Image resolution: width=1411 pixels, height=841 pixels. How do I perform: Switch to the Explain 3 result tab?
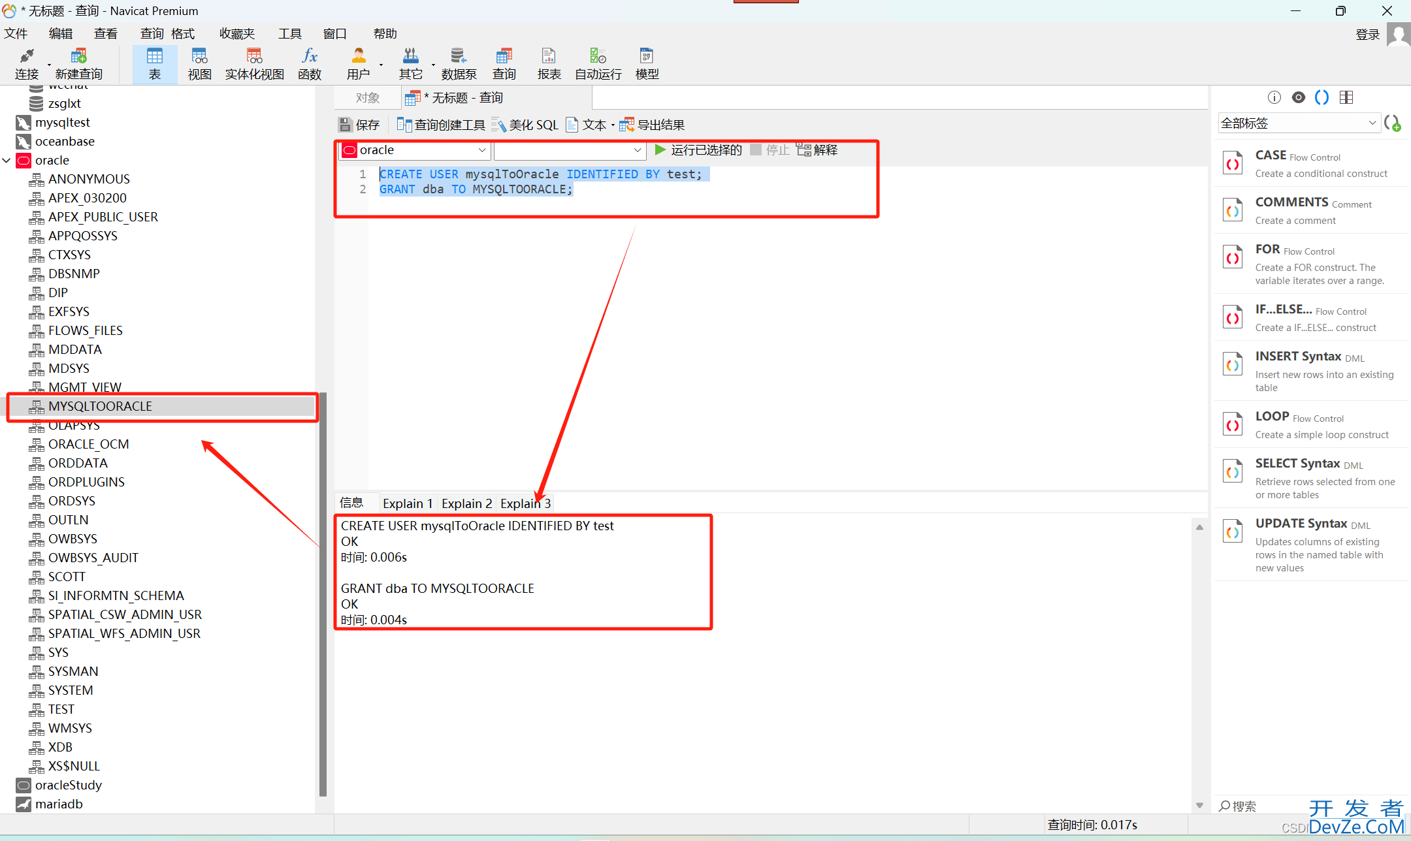point(525,503)
